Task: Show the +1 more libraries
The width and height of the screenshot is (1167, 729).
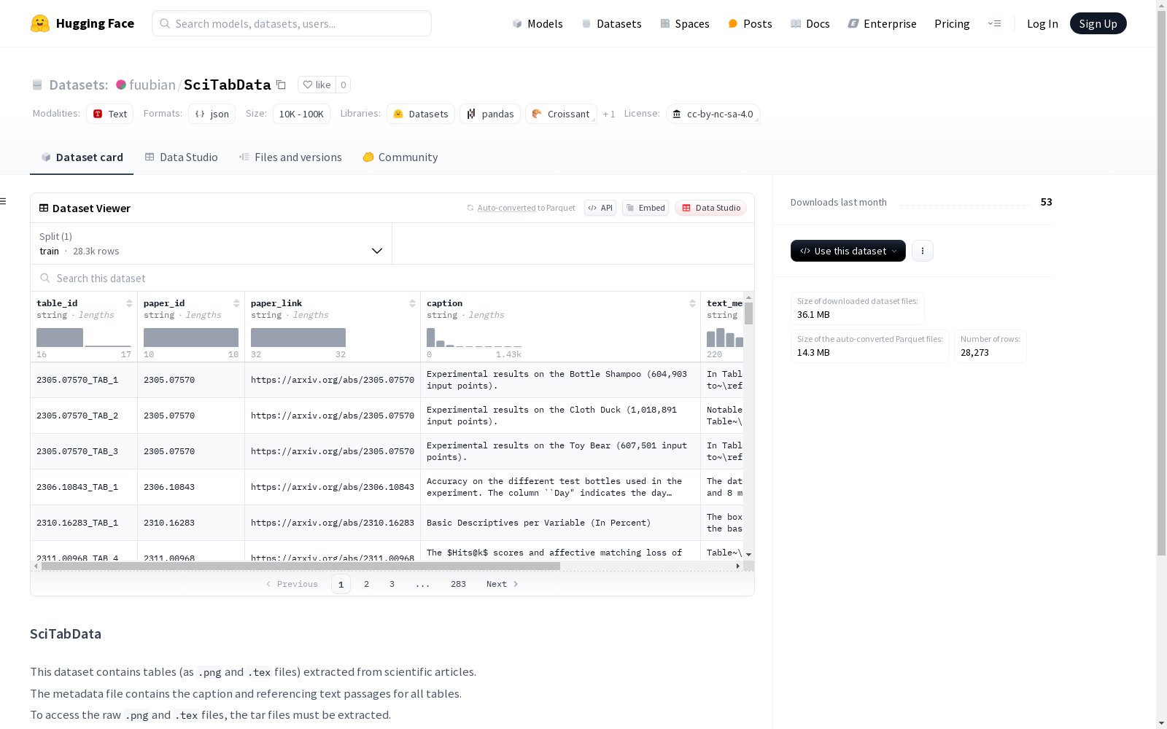Action: pyautogui.click(x=609, y=114)
